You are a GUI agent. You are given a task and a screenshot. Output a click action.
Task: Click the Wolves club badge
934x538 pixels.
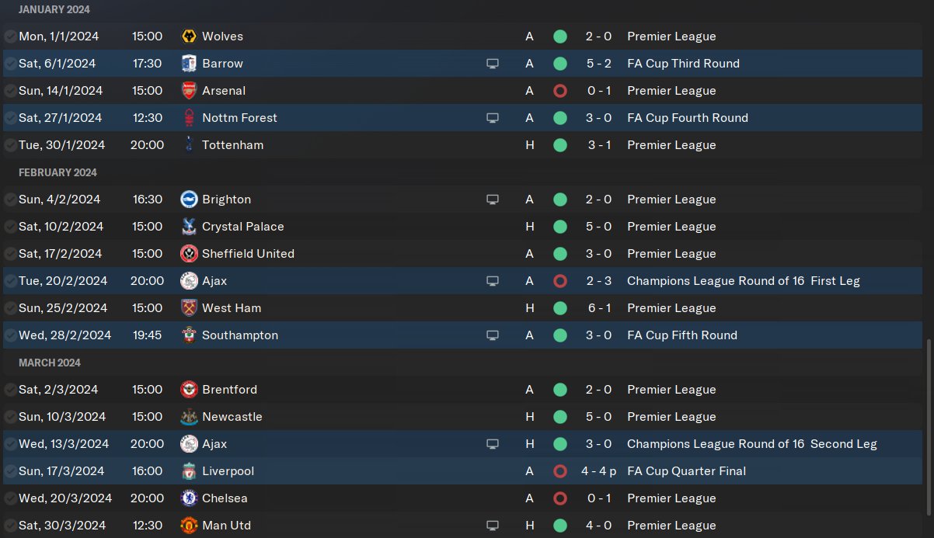click(x=188, y=36)
